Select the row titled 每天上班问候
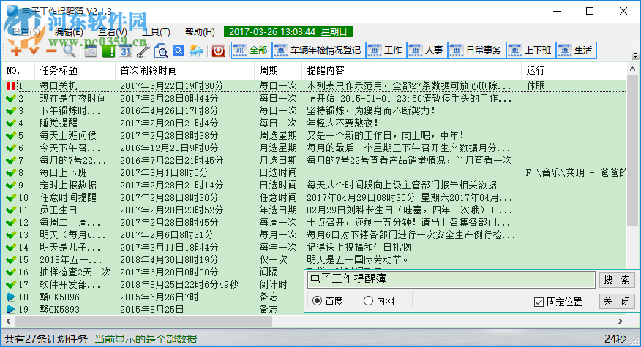 314,136
